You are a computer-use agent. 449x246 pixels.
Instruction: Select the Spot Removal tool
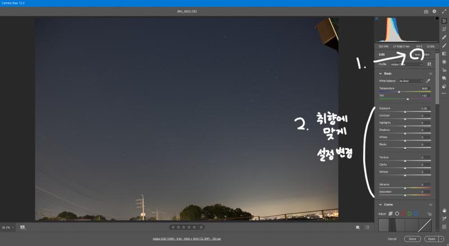tap(444, 37)
